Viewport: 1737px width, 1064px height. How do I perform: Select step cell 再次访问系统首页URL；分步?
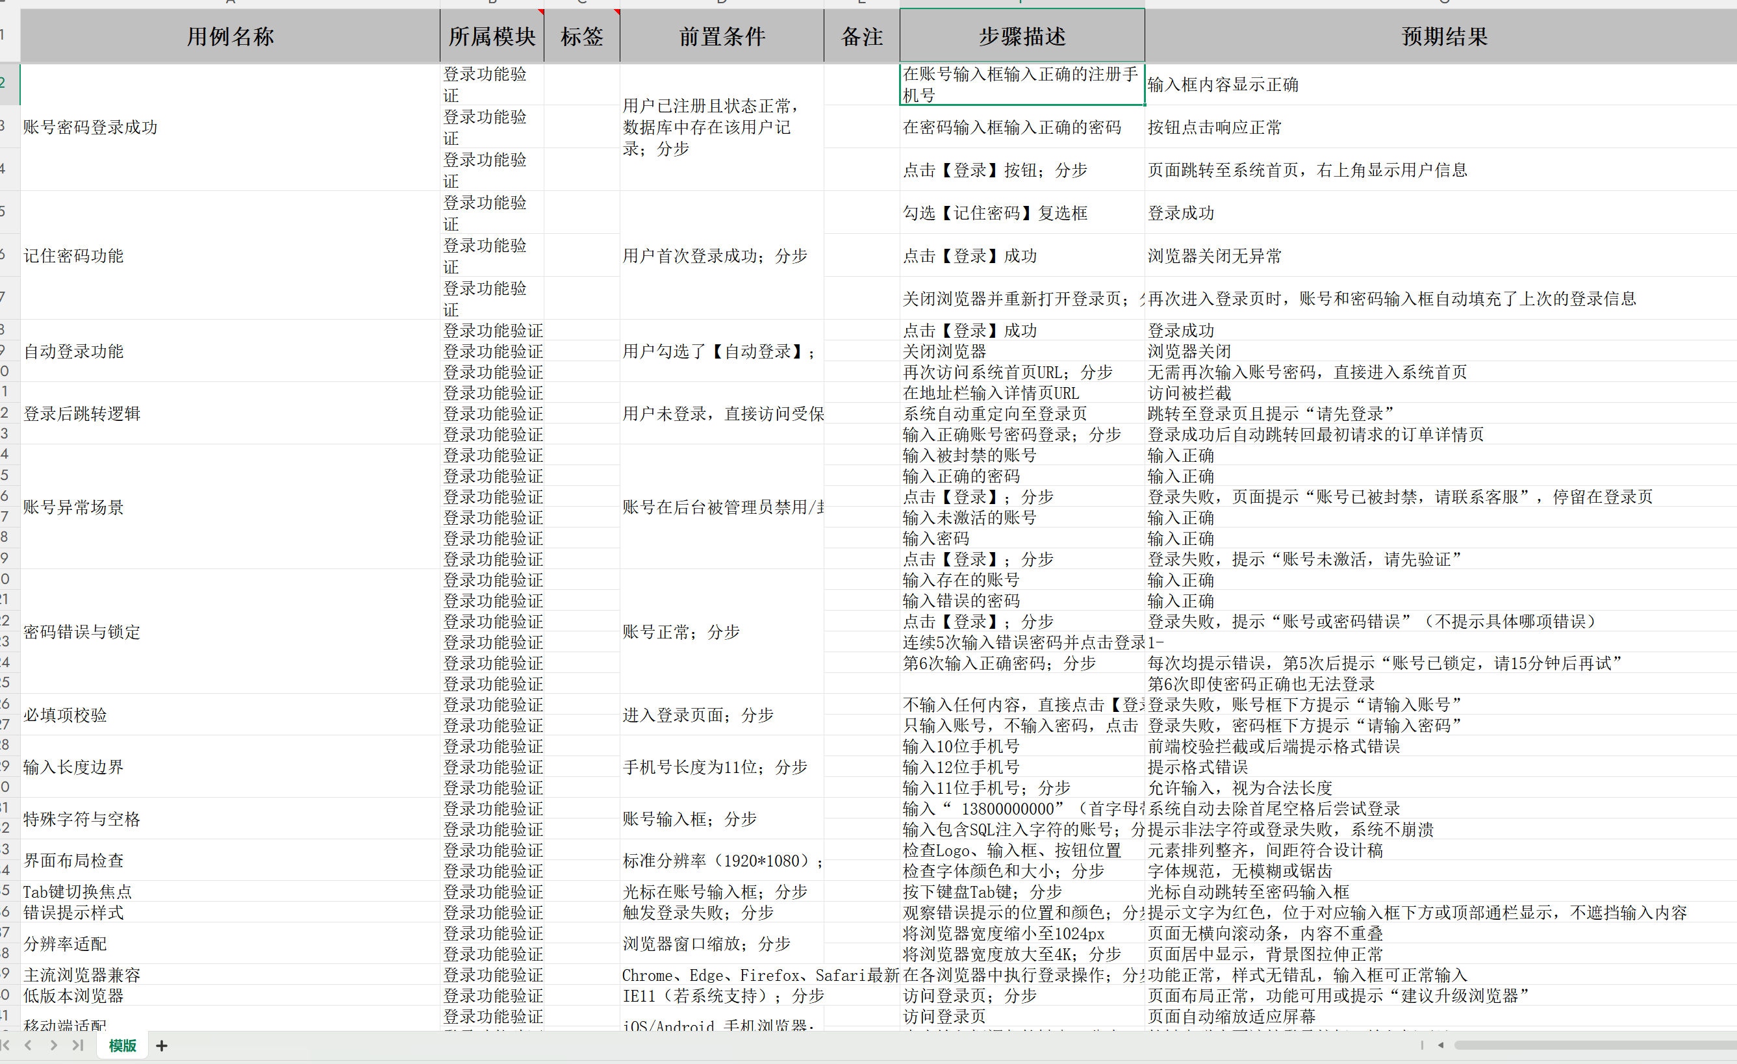(1022, 372)
